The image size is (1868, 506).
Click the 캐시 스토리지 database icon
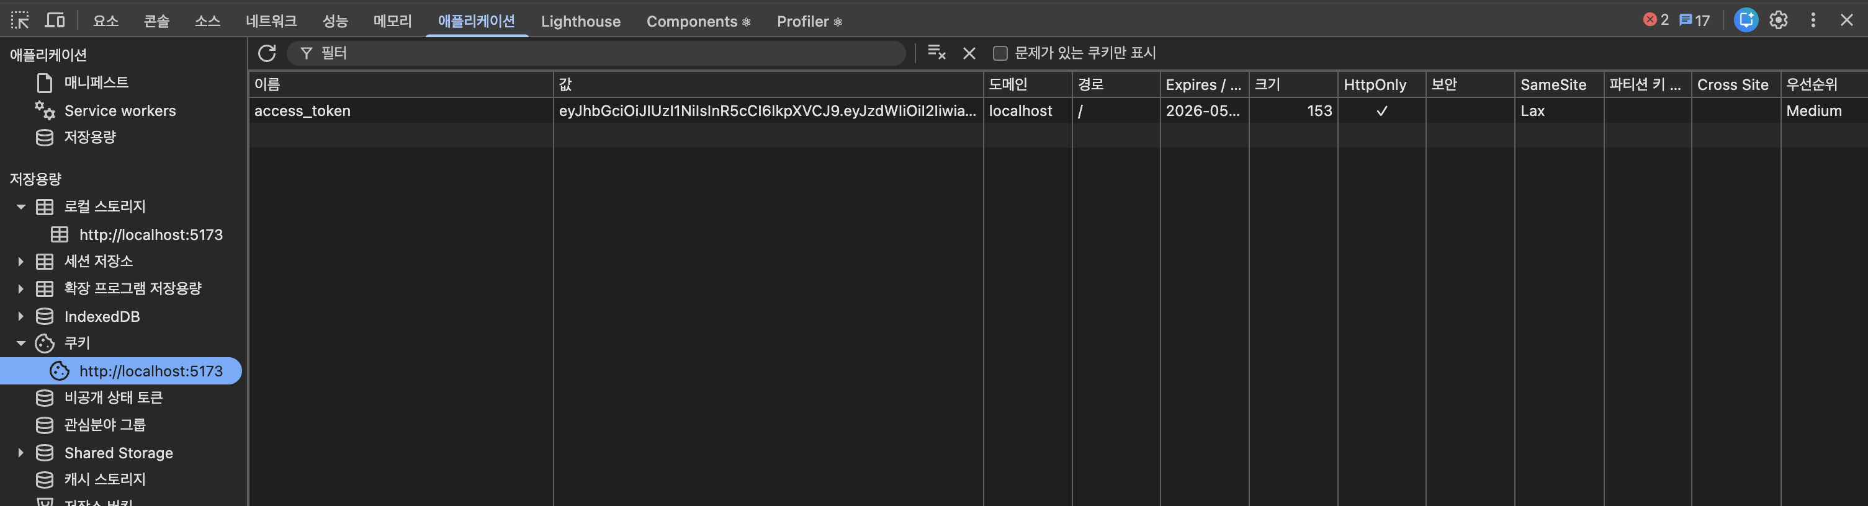tap(44, 480)
